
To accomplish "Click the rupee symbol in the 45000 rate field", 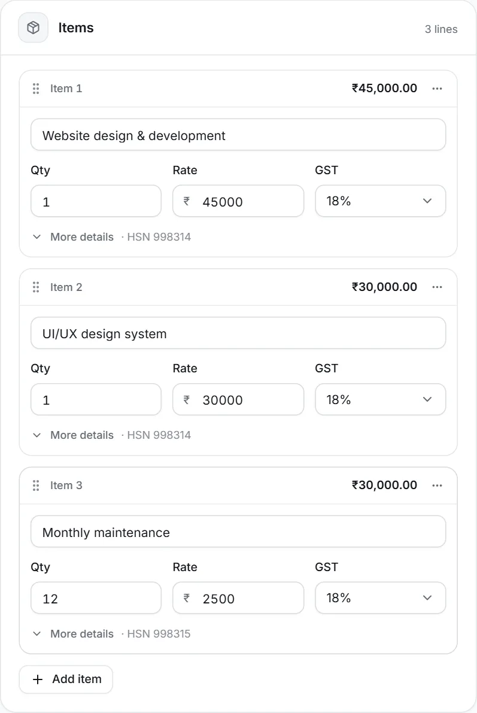I will pyautogui.click(x=187, y=201).
